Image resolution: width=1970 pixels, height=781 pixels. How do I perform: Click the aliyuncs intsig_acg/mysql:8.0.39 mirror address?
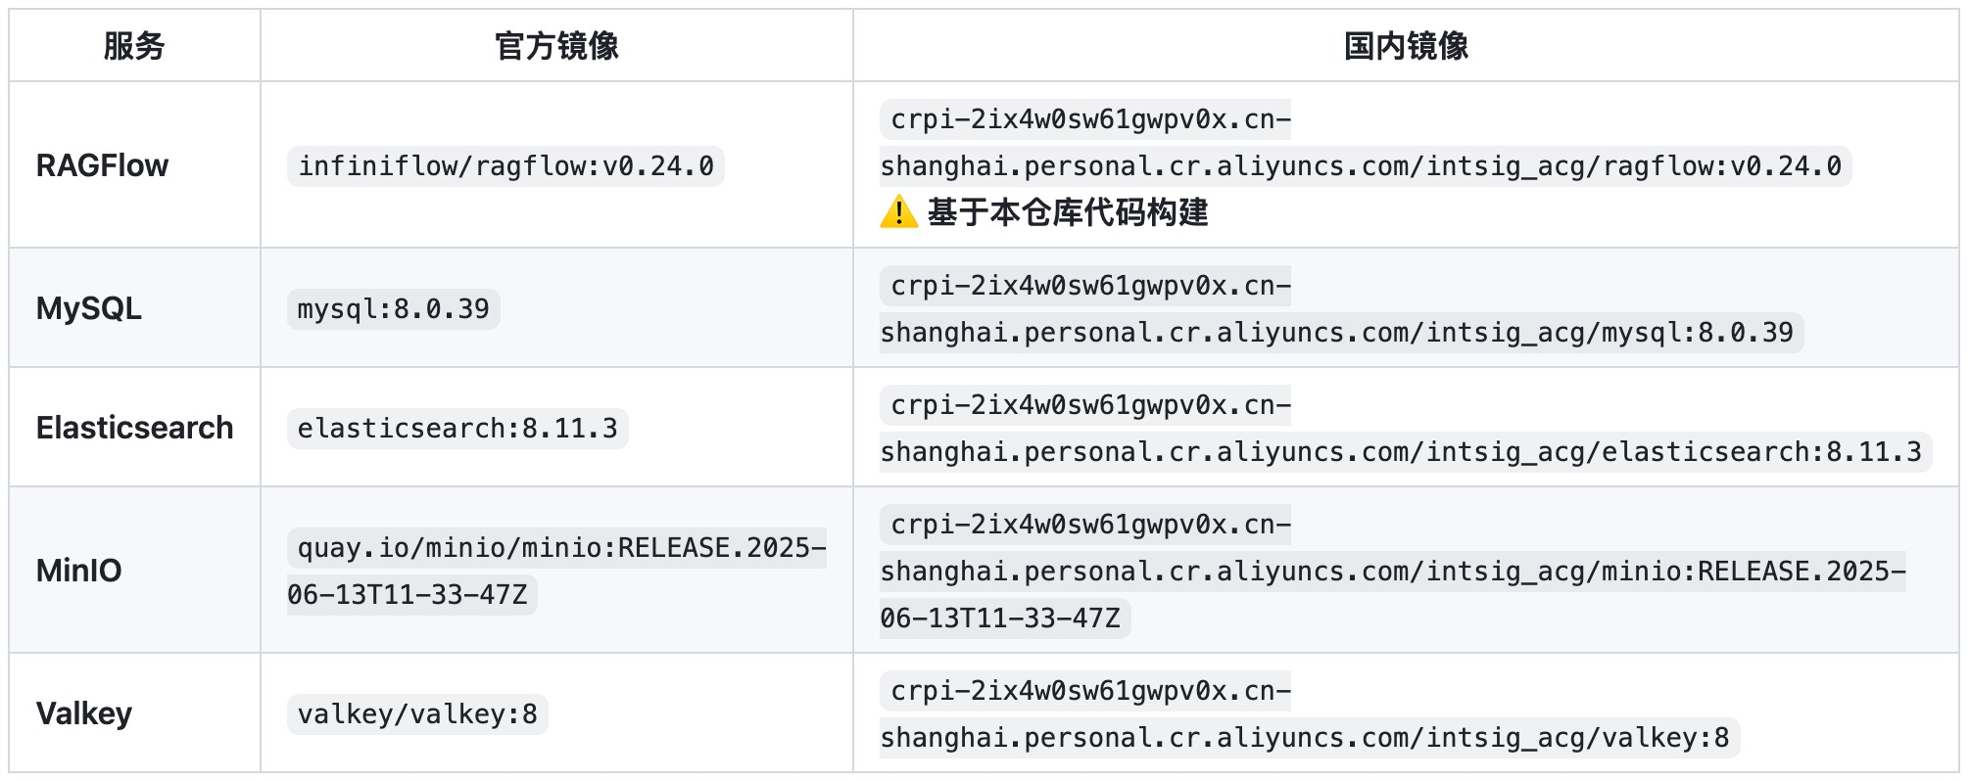(x=1341, y=309)
